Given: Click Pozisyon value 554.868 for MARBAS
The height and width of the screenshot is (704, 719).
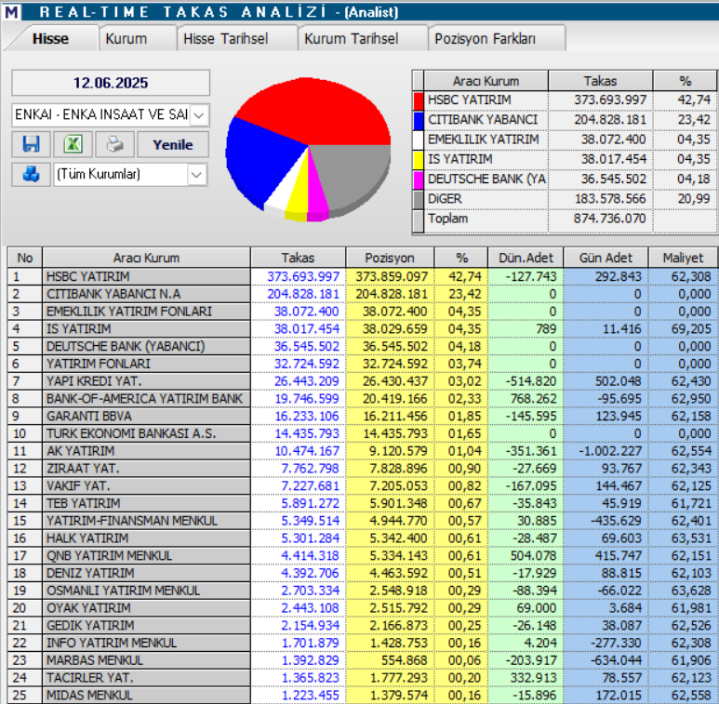Looking at the screenshot, I should 405,660.
